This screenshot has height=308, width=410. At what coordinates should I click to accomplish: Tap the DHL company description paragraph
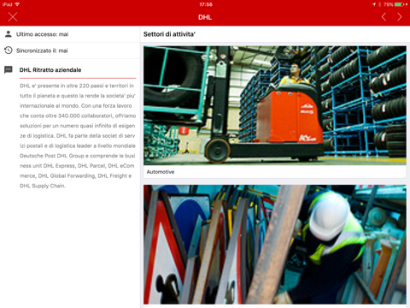point(78,136)
